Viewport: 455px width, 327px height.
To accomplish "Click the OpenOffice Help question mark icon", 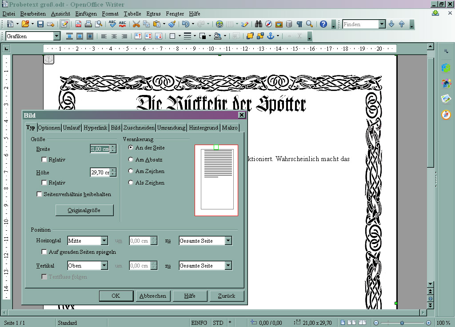I will pos(323,24).
